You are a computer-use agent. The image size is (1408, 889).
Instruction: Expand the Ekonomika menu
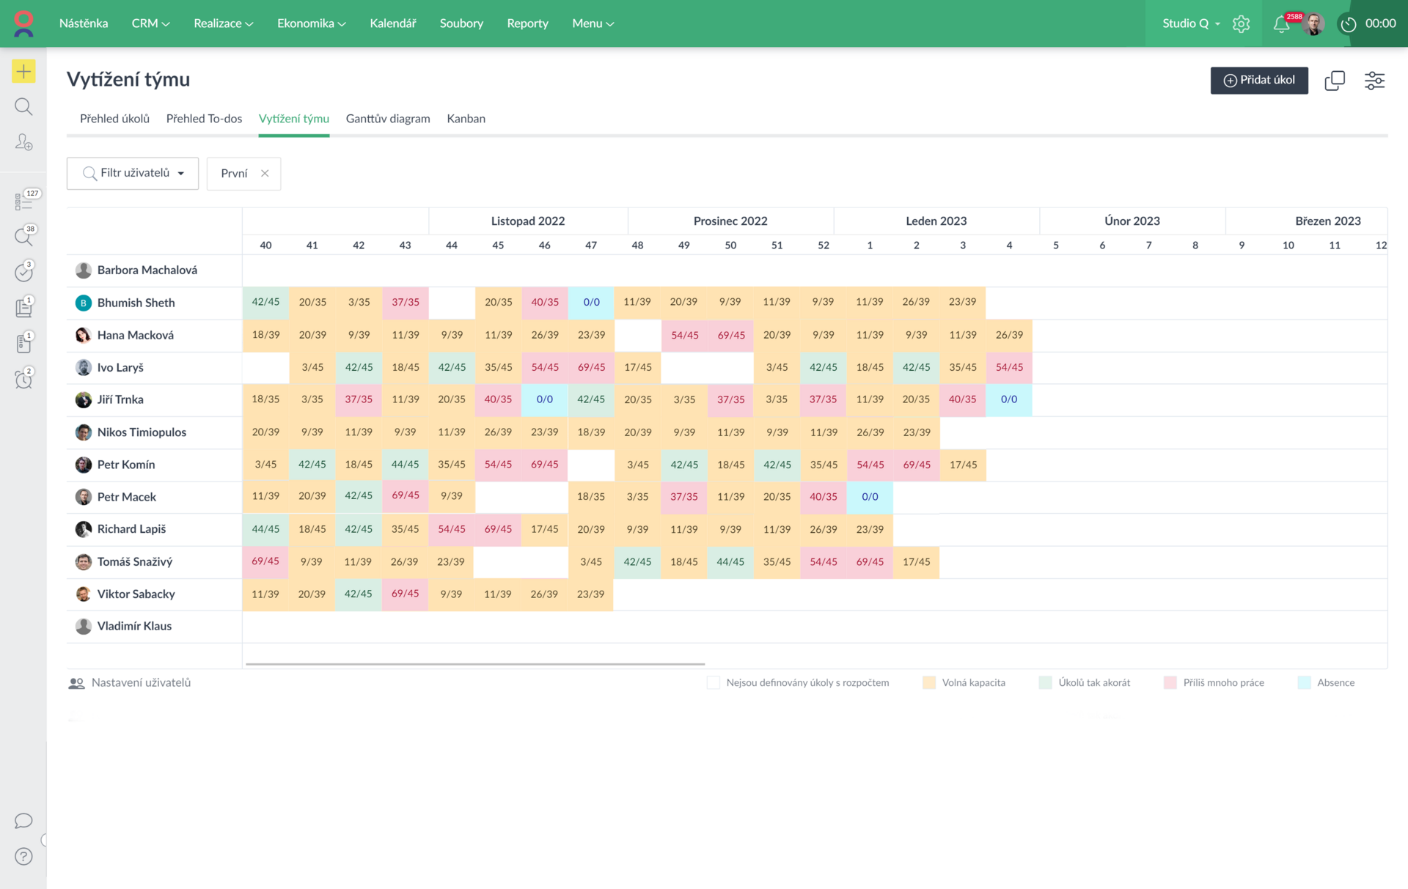point(311,23)
